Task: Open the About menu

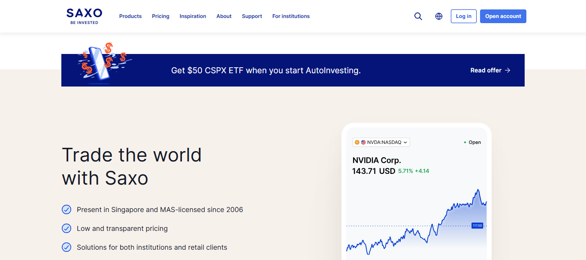Action: click(x=224, y=16)
